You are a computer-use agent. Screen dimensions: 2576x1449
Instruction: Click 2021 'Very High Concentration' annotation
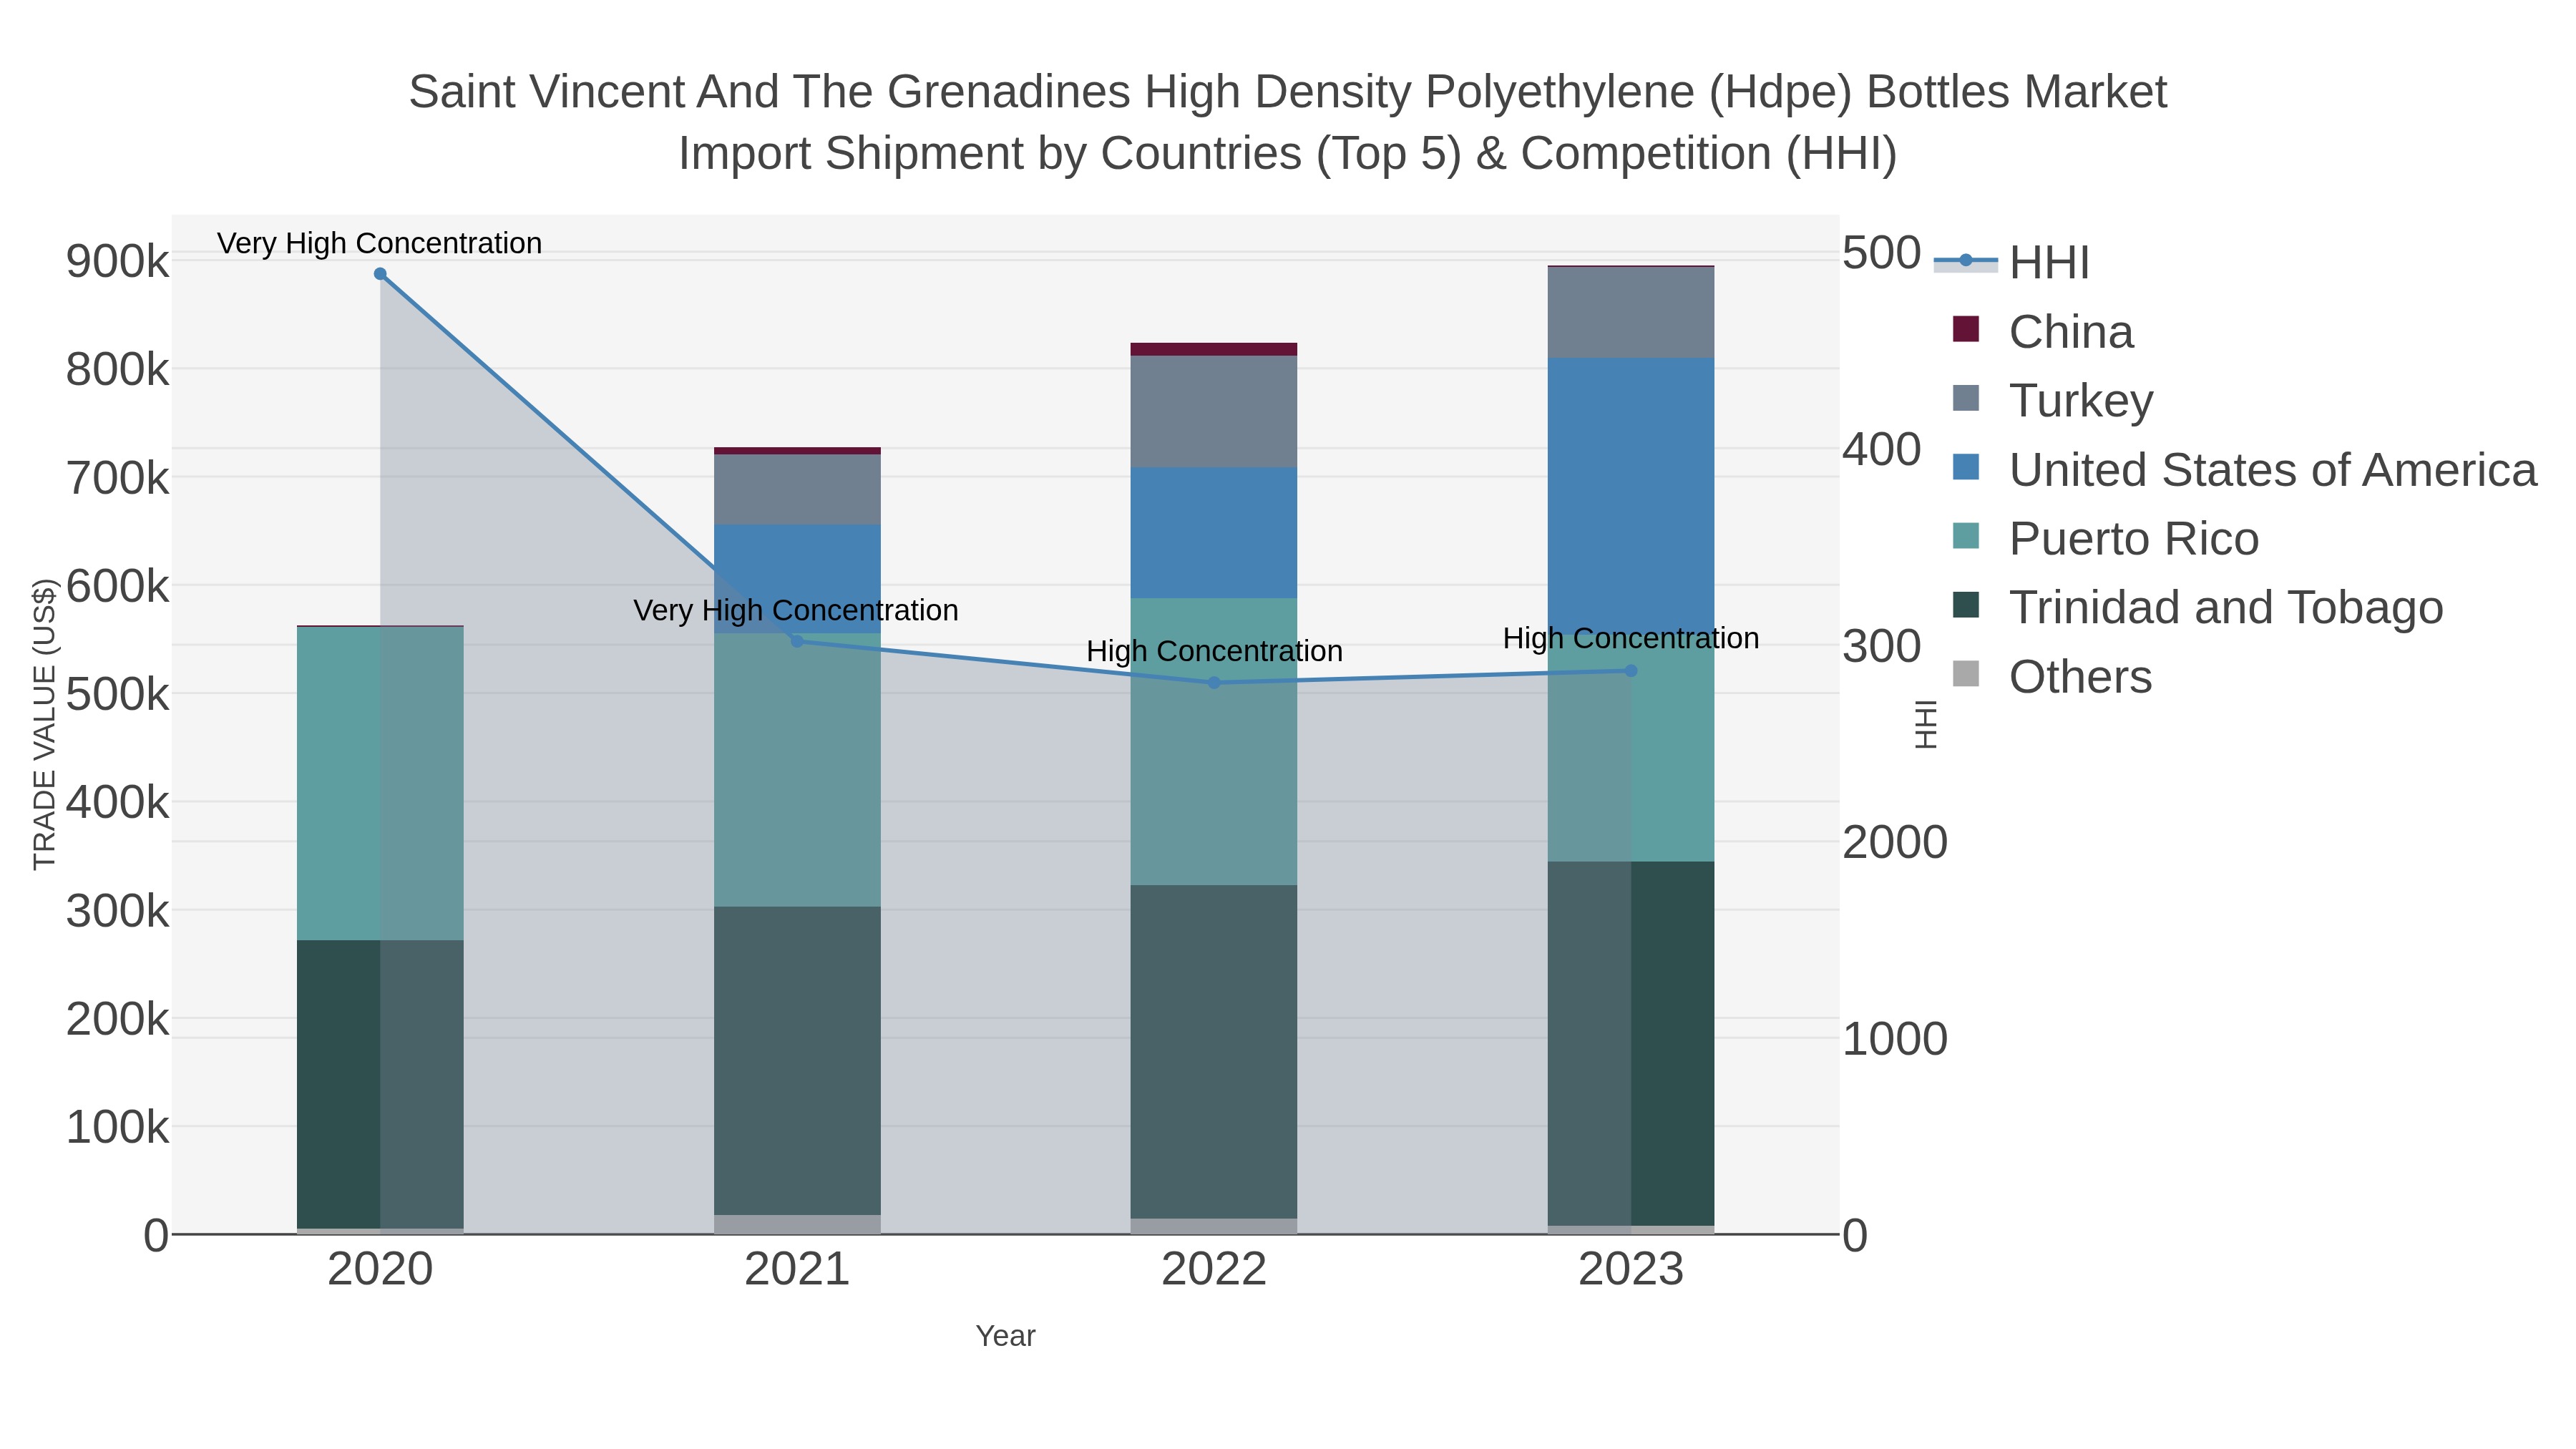coord(796,610)
